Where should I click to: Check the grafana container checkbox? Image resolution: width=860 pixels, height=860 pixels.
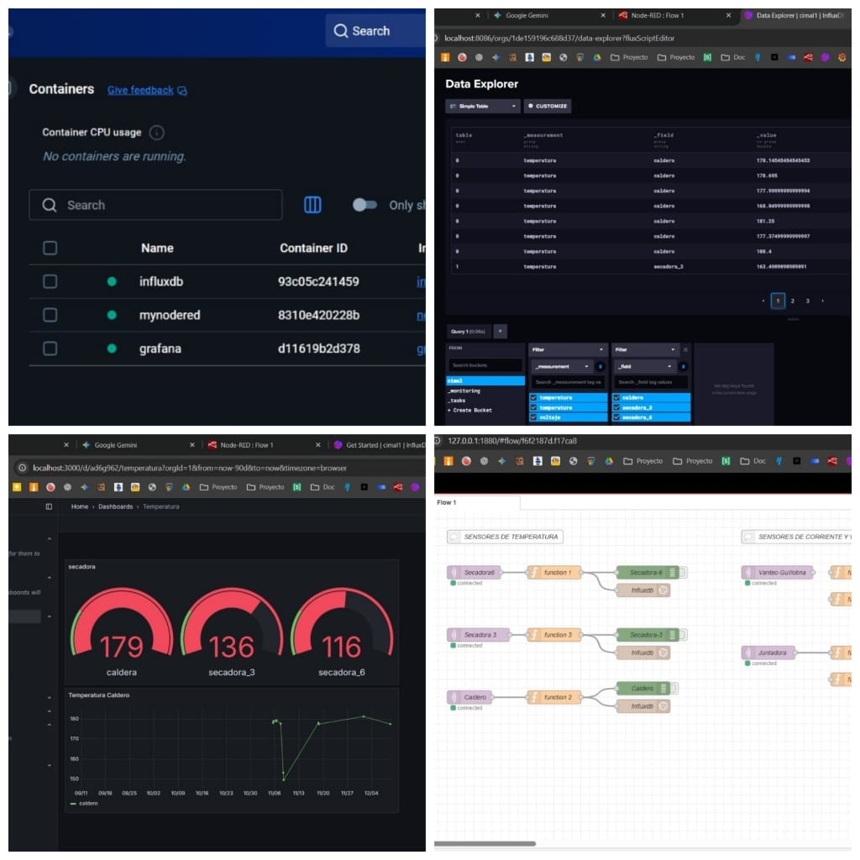pyautogui.click(x=50, y=349)
